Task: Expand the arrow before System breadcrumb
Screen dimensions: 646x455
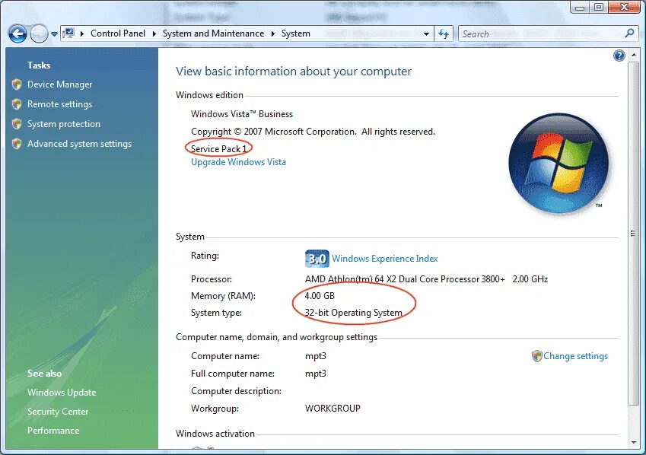Action: 272,33
